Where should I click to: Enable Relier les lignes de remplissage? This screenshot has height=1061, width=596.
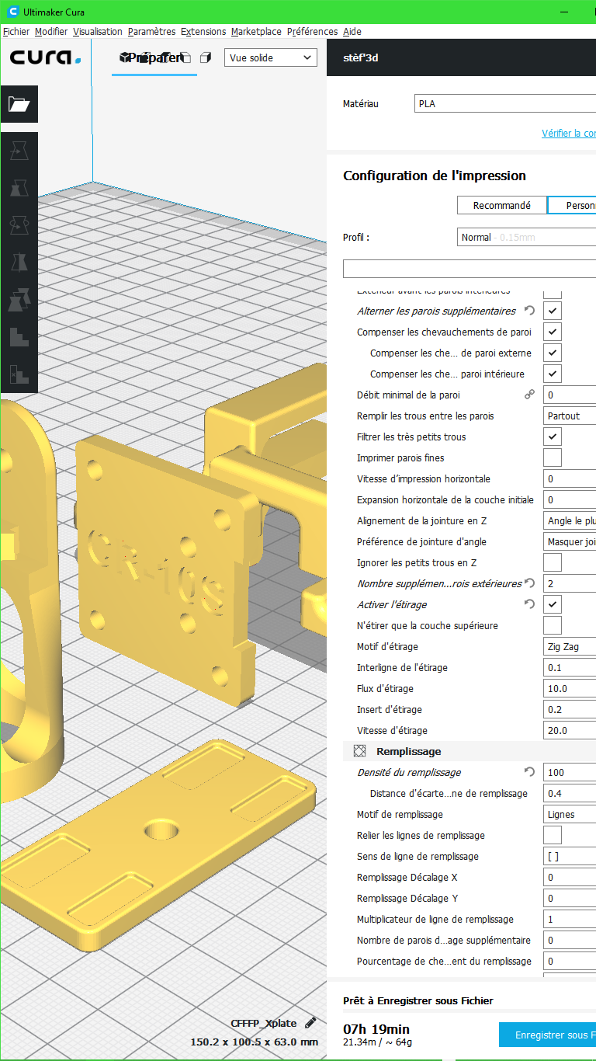(553, 835)
